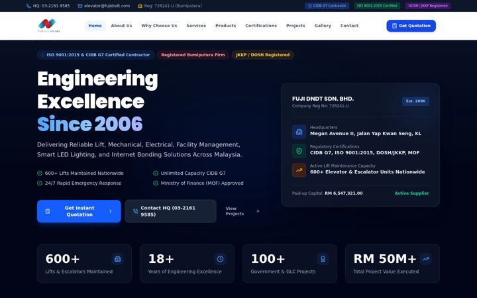Click the CIDB G7 Contractor top badge text
The image size is (477, 298).
coord(329,6)
